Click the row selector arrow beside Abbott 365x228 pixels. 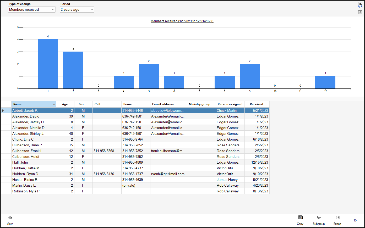3,111
